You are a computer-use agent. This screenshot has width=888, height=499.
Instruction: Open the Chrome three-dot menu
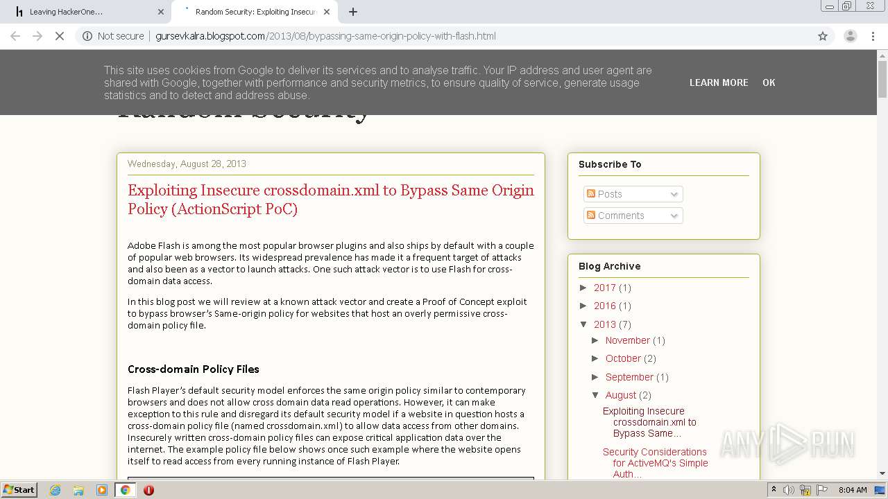point(873,36)
